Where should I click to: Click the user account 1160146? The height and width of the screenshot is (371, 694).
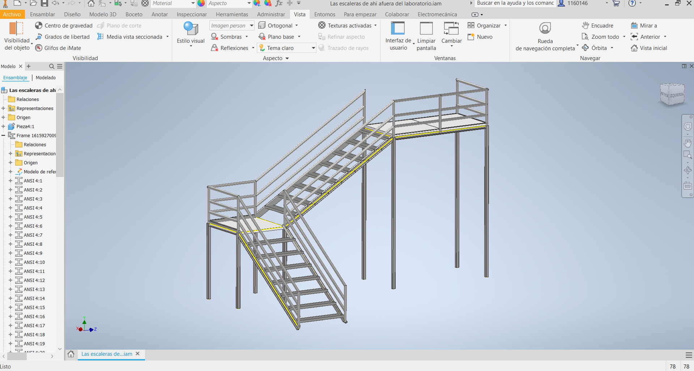coord(573,3)
